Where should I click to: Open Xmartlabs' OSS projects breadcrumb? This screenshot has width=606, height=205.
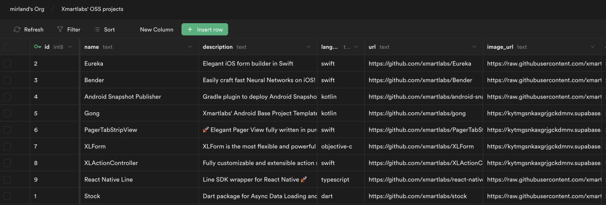92,9
